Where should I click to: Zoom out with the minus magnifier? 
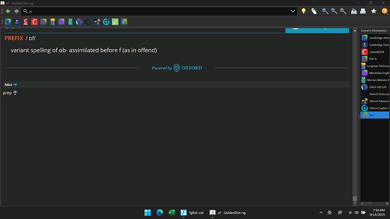pyautogui.click(x=334, y=11)
